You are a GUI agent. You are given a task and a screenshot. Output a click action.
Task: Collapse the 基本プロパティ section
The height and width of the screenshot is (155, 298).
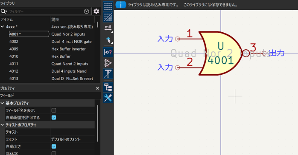pos(2,103)
